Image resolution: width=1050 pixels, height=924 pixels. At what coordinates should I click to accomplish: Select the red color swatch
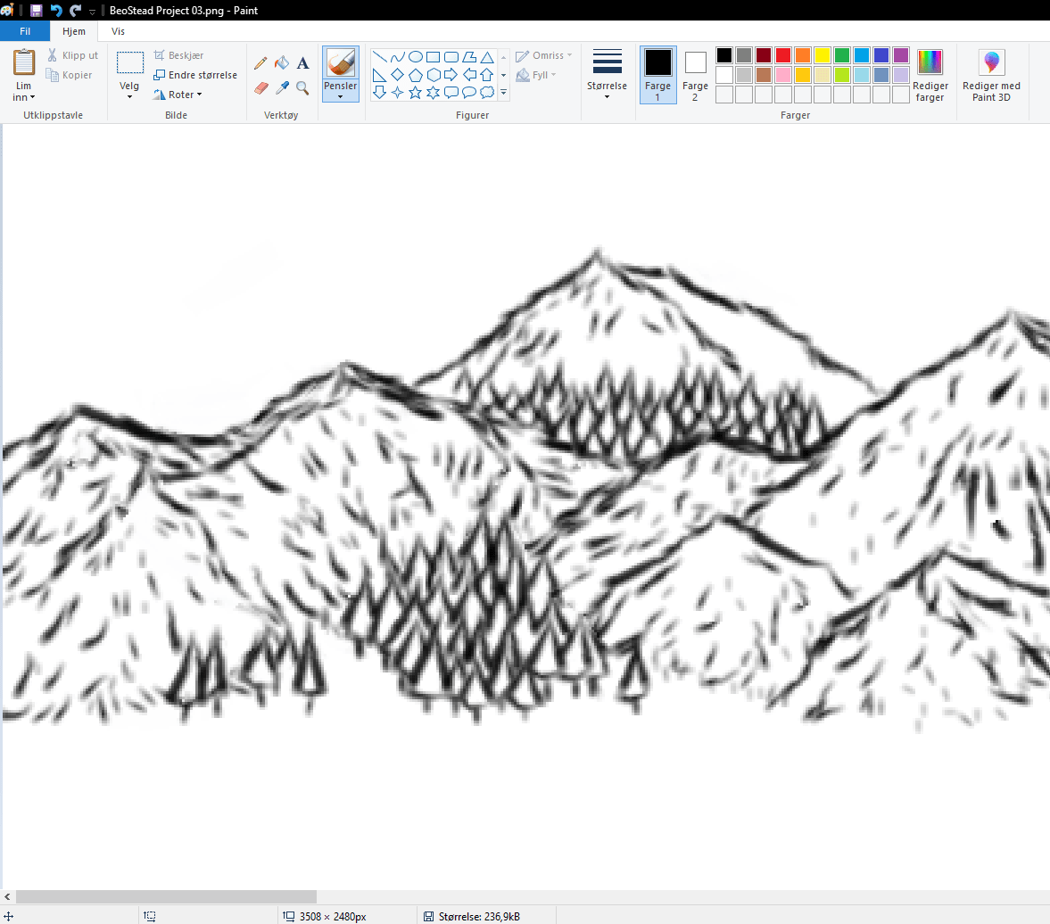tap(781, 54)
